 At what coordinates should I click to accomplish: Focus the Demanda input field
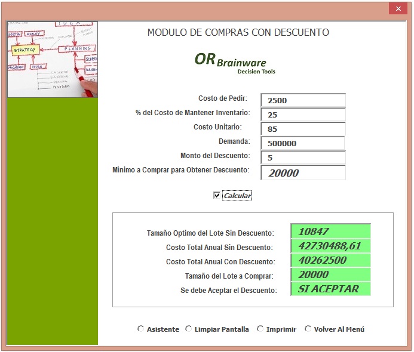[303, 143]
